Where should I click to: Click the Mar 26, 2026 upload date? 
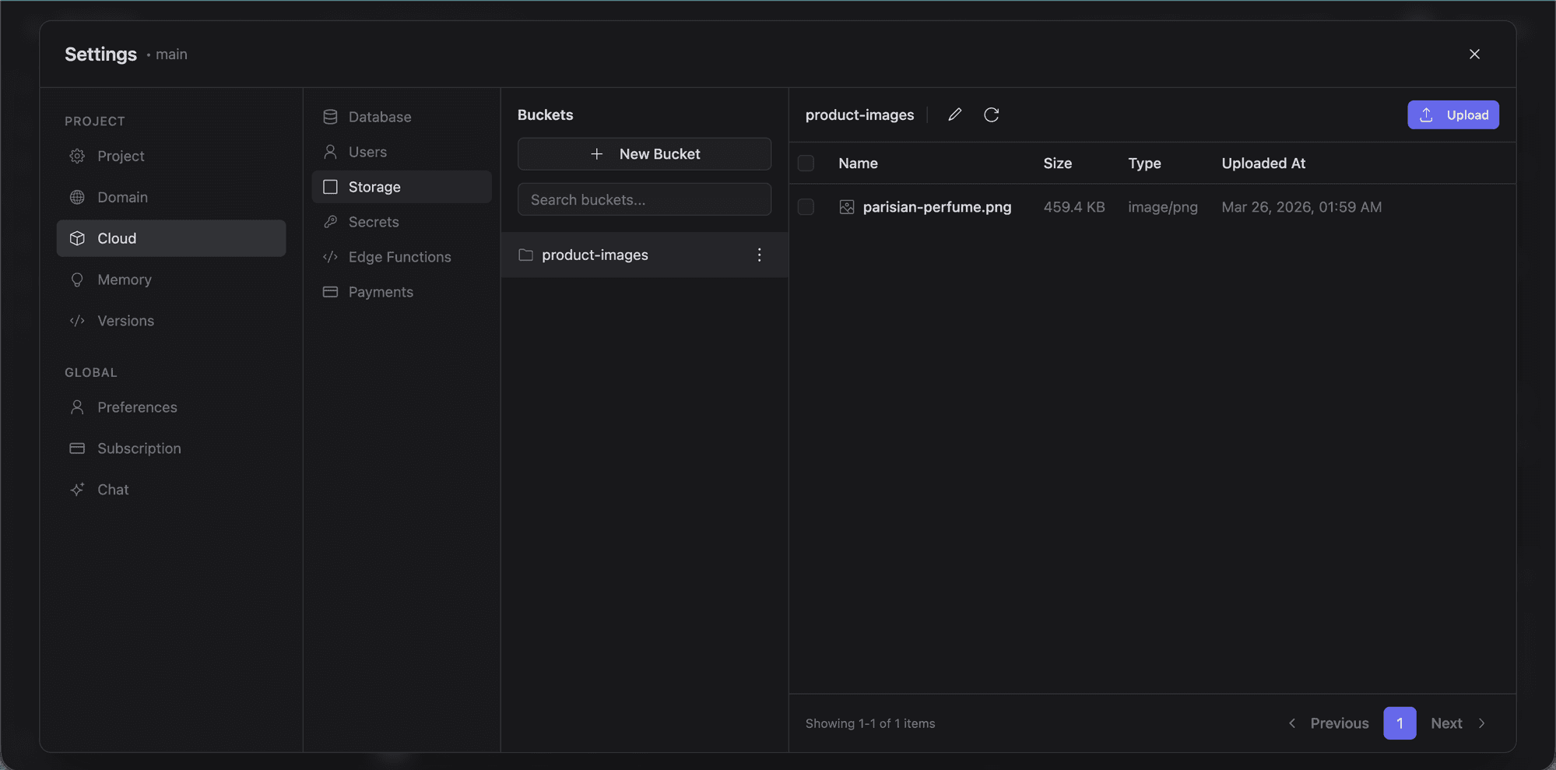[1301, 207]
